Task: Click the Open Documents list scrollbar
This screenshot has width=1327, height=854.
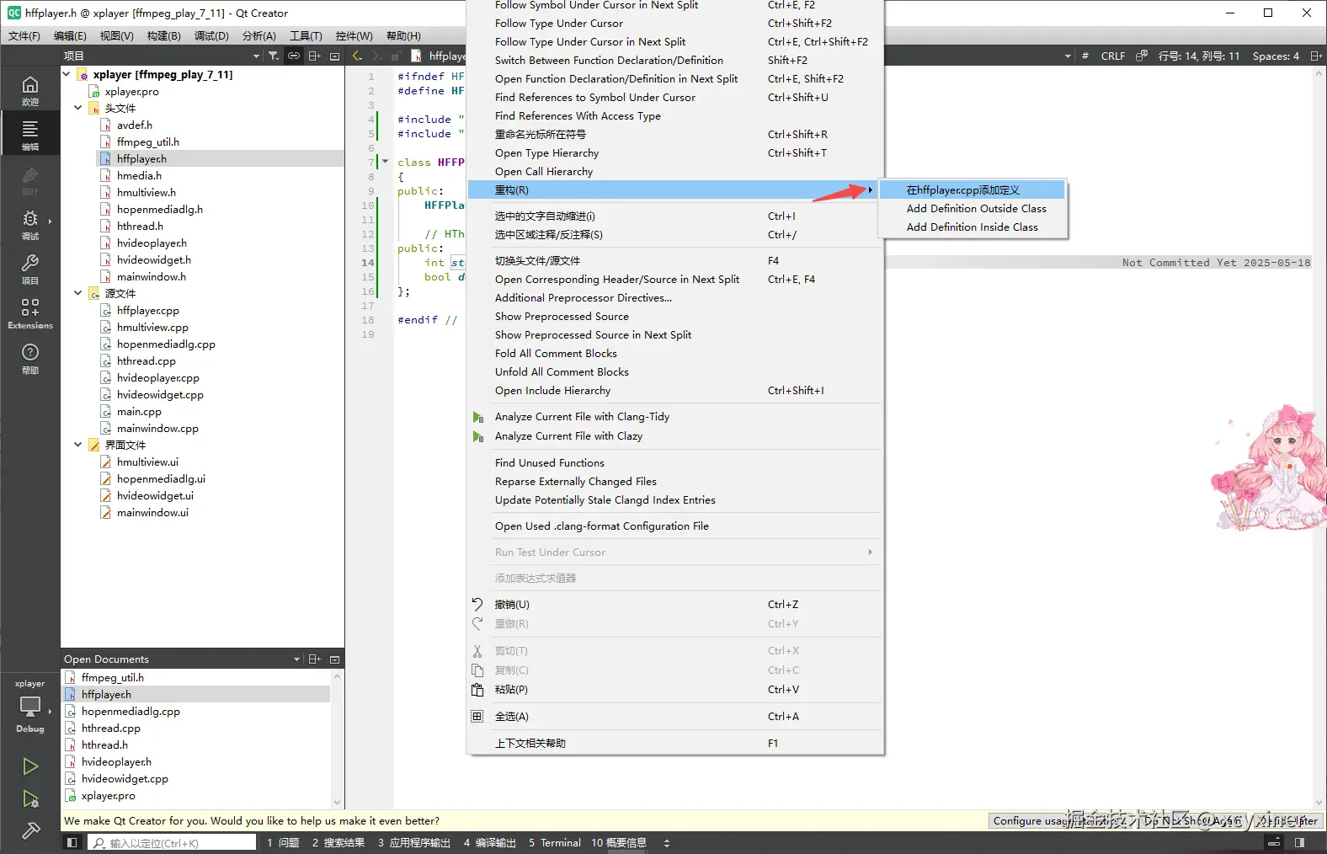Action: pos(338,738)
